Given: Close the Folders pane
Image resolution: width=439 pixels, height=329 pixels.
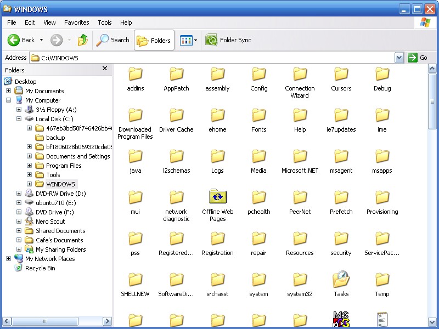Looking at the screenshot, I should (105, 68).
